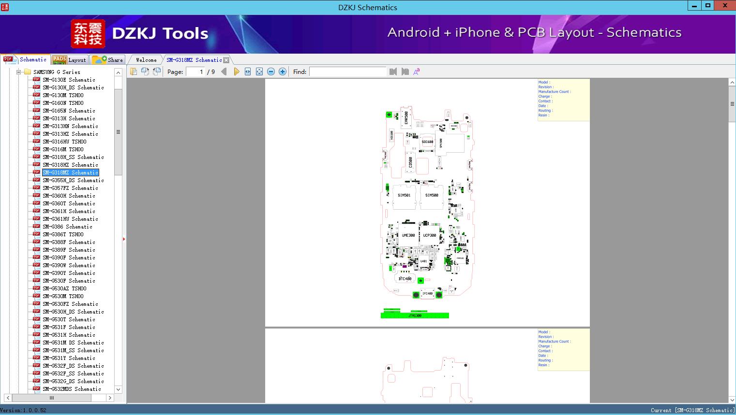This screenshot has height=415, width=736.
Task: Click the match case find option icon
Action: tap(417, 72)
